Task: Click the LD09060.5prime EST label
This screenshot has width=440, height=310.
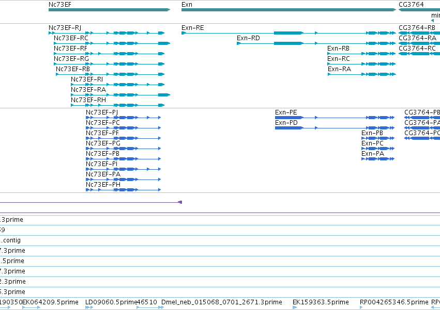Action: (111, 302)
